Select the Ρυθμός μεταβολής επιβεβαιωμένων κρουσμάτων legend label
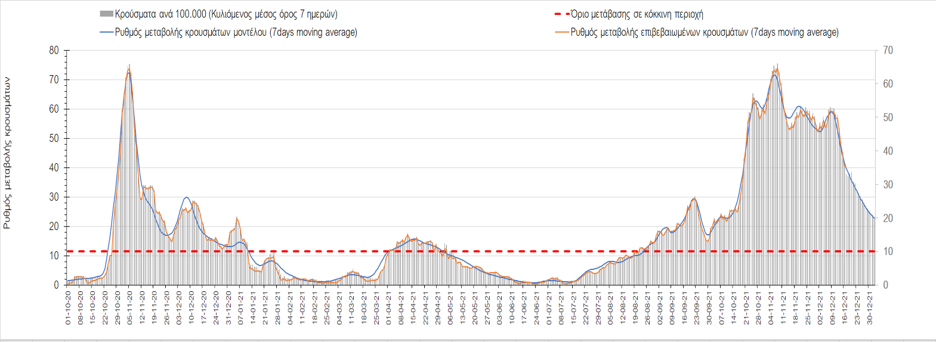The width and height of the screenshot is (936, 342). (x=705, y=32)
